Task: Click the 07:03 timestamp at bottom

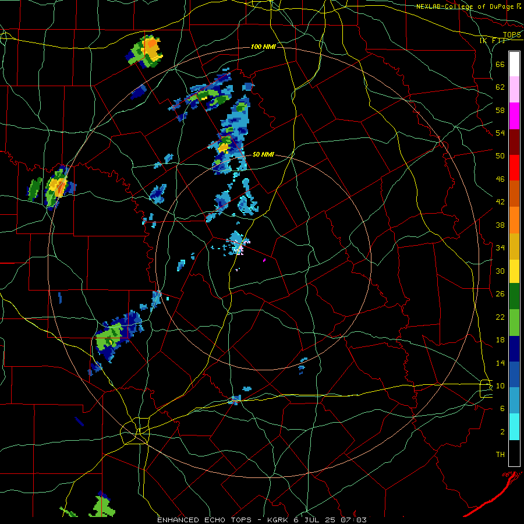Action: (x=353, y=520)
